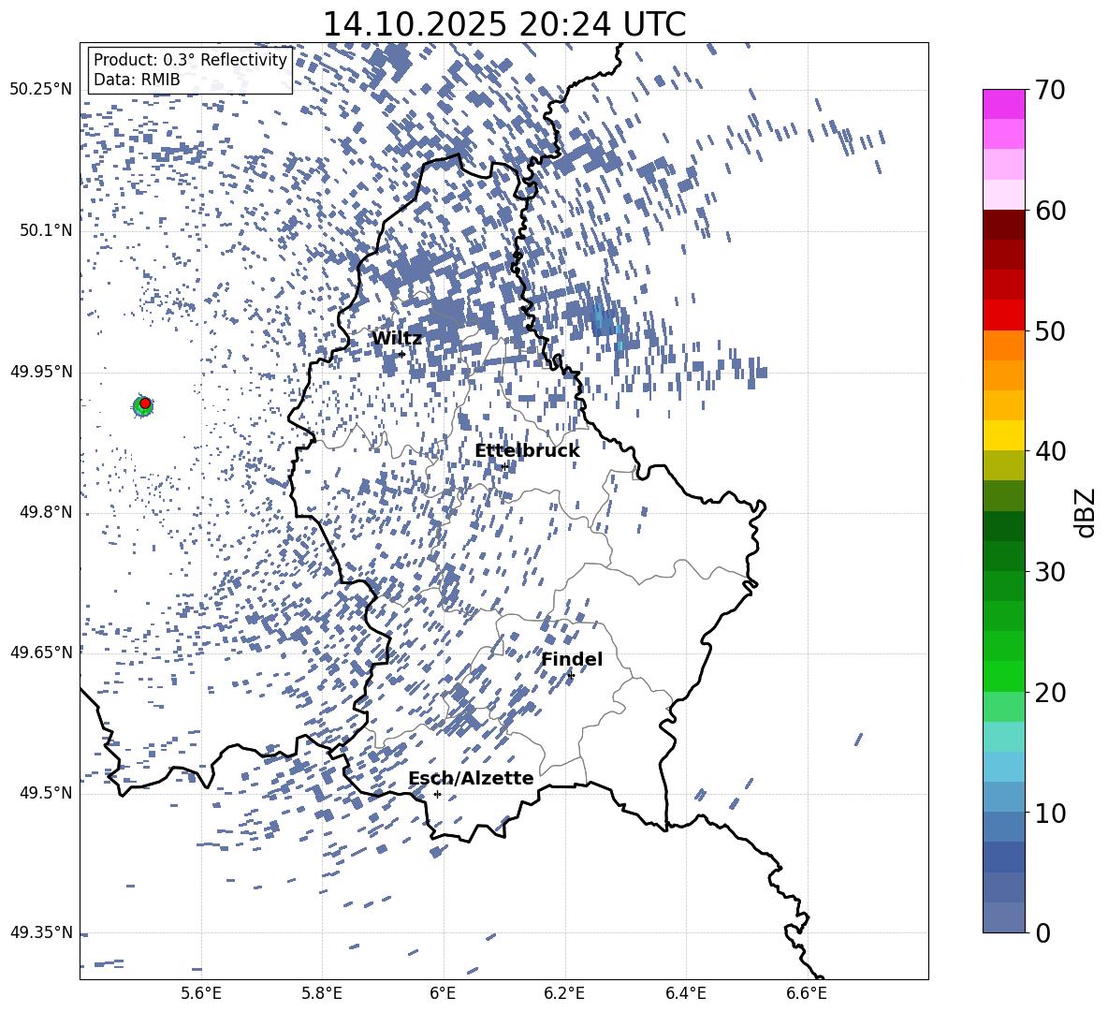1108x1012 pixels.
Task: Click the 49.65°N latitude label
Action: point(41,652)
